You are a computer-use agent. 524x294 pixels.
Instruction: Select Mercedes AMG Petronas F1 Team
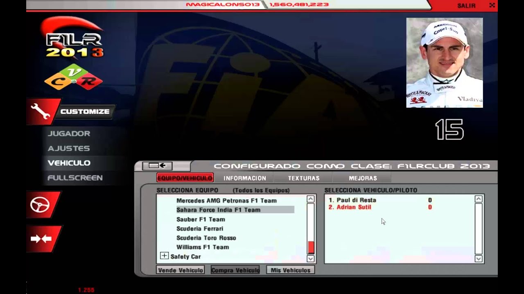click(x=226, y=200)
